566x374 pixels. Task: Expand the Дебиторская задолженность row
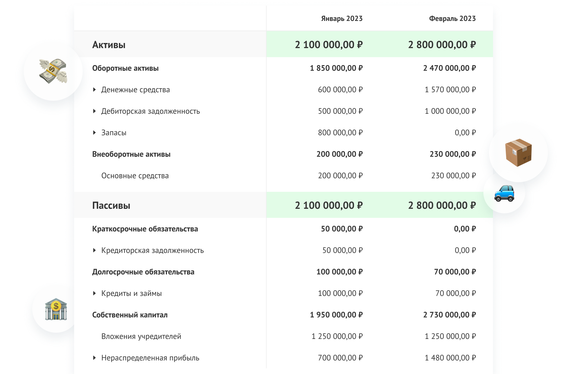pos(95,111)
